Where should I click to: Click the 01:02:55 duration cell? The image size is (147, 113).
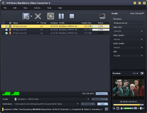[54, 33]
